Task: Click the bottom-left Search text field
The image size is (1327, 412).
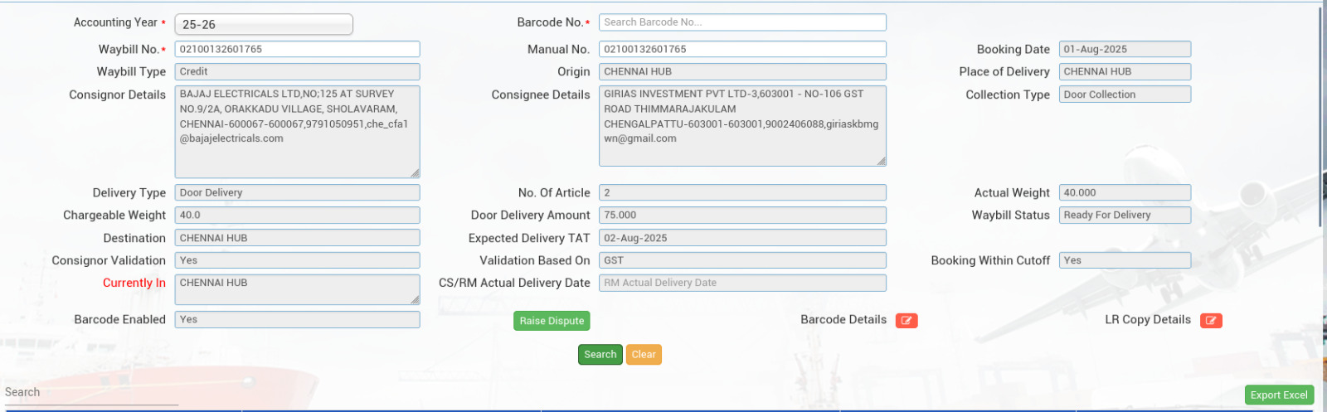Action: pos(91,393)
